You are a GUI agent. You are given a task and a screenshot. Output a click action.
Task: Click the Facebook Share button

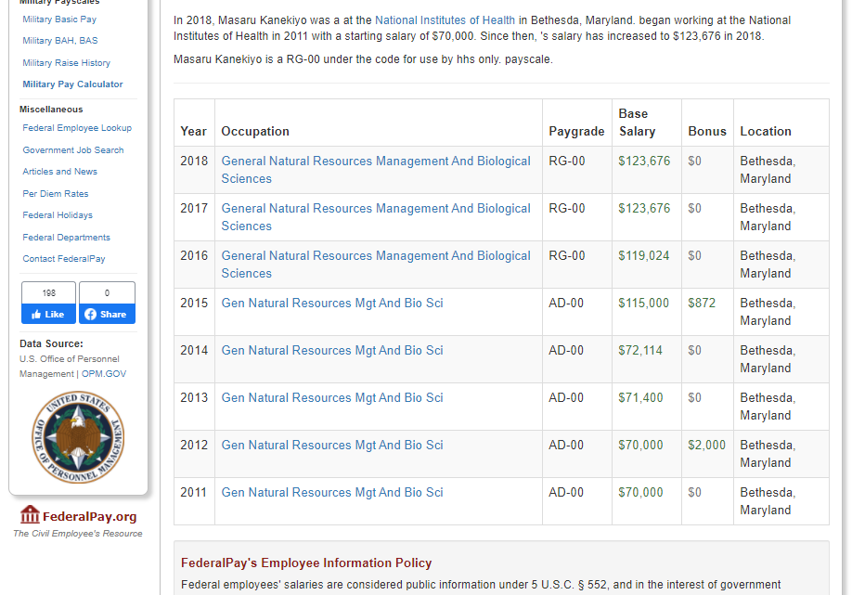[x=107, y=314]
